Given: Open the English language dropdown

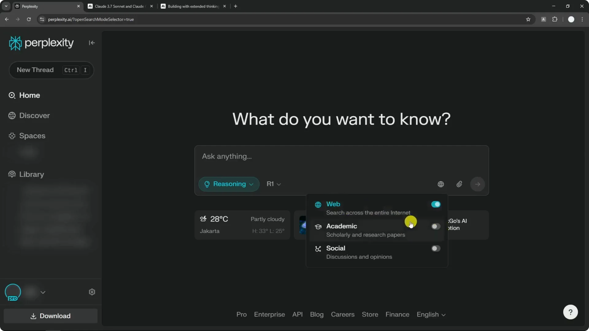Looking at the screenshot, I should [x=431, y=314].
